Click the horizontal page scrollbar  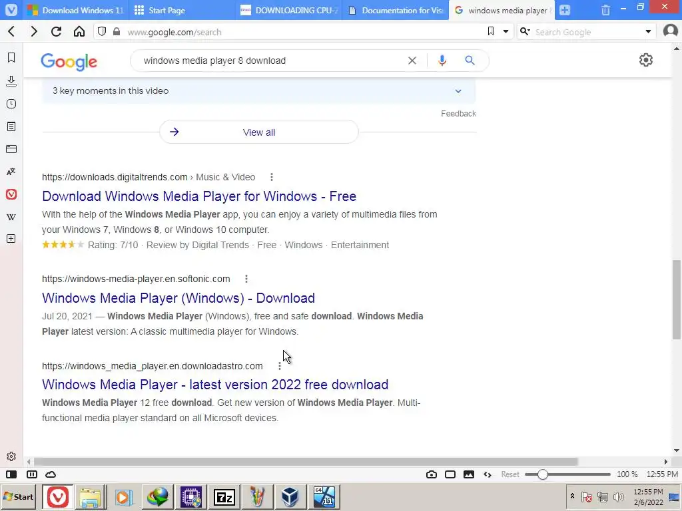click(305, 462)
